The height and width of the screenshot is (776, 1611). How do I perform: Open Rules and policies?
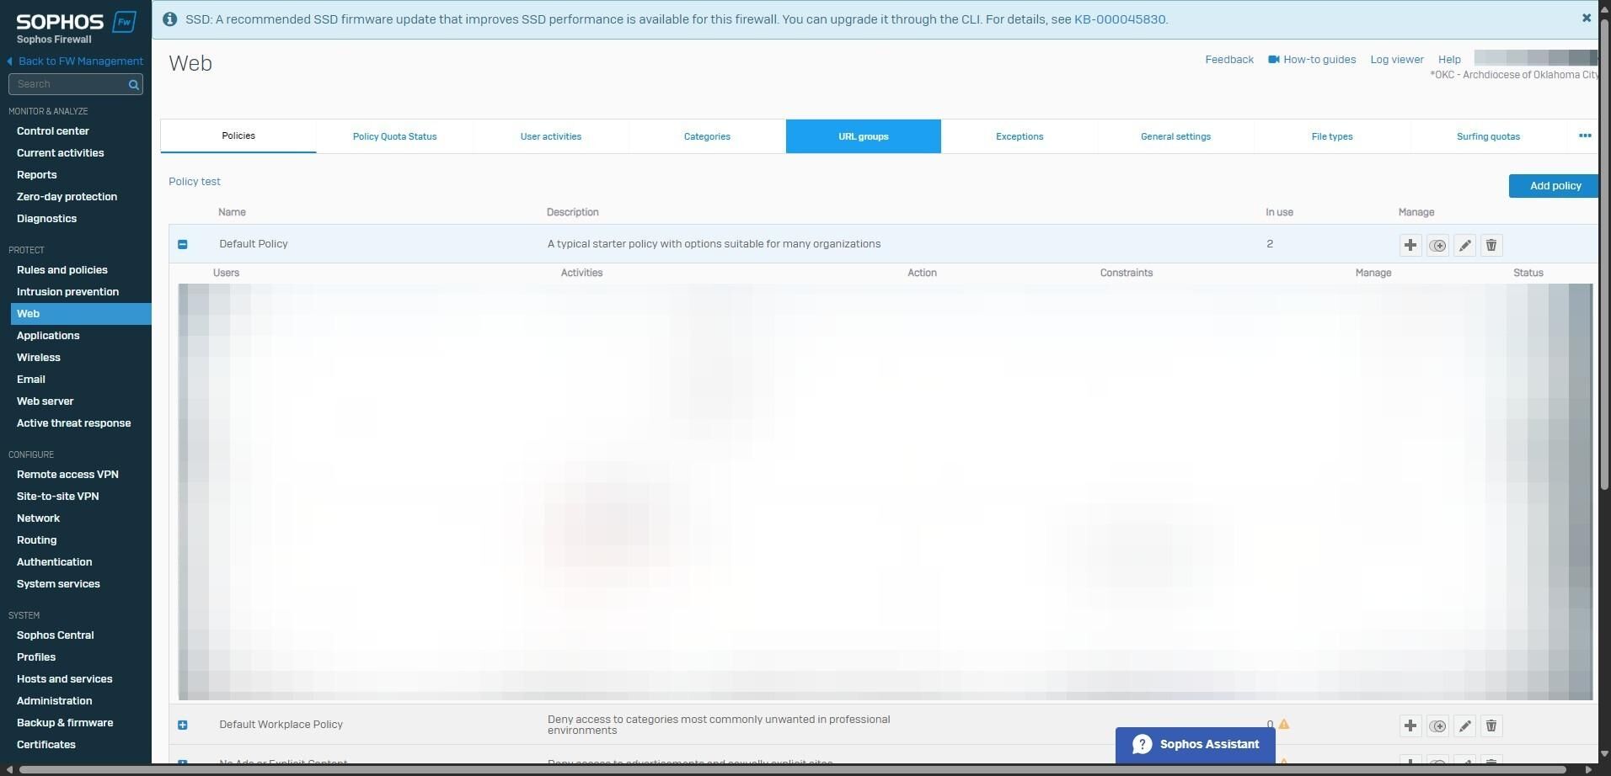click(62, 270)
